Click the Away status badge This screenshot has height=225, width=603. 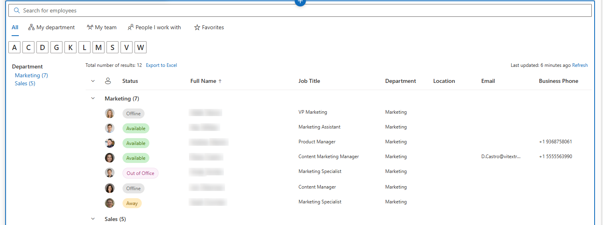(x=132, y=203)
